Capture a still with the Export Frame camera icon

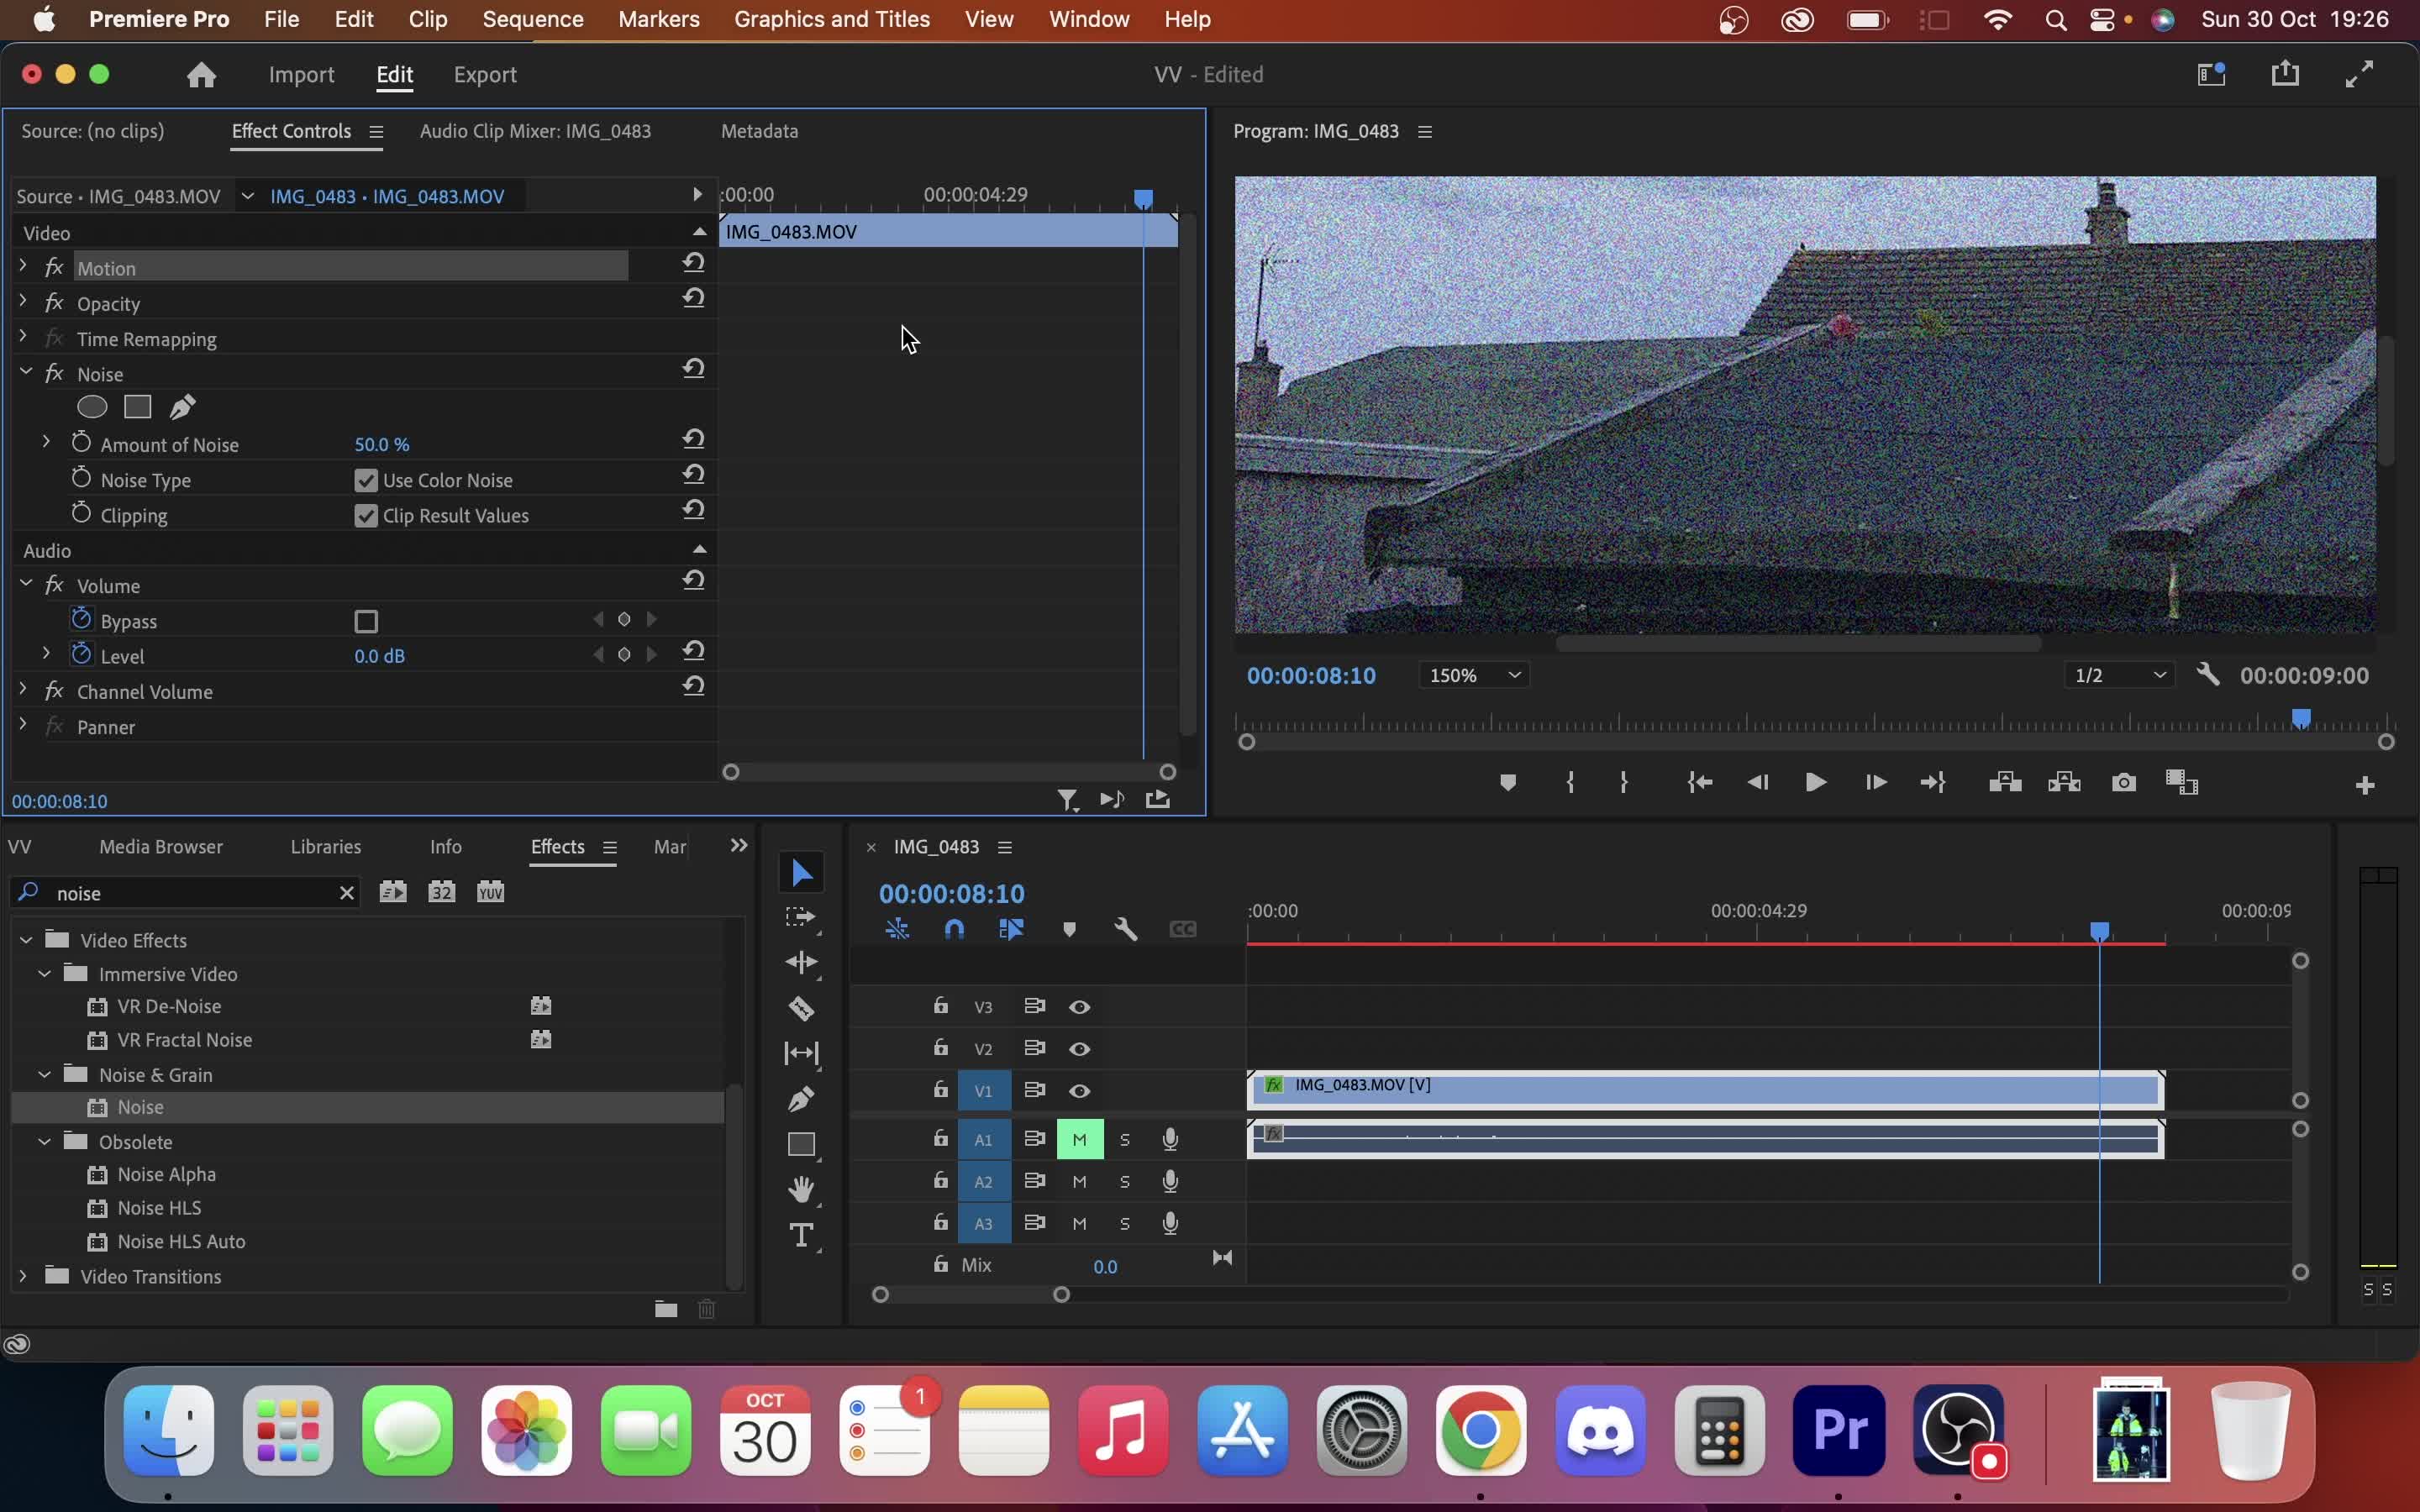2124,782
